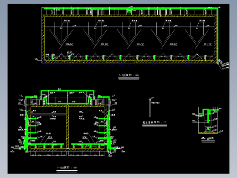
Task: Select the small tank section title at right
Action: pyautogui.click(x=208, y=138)
